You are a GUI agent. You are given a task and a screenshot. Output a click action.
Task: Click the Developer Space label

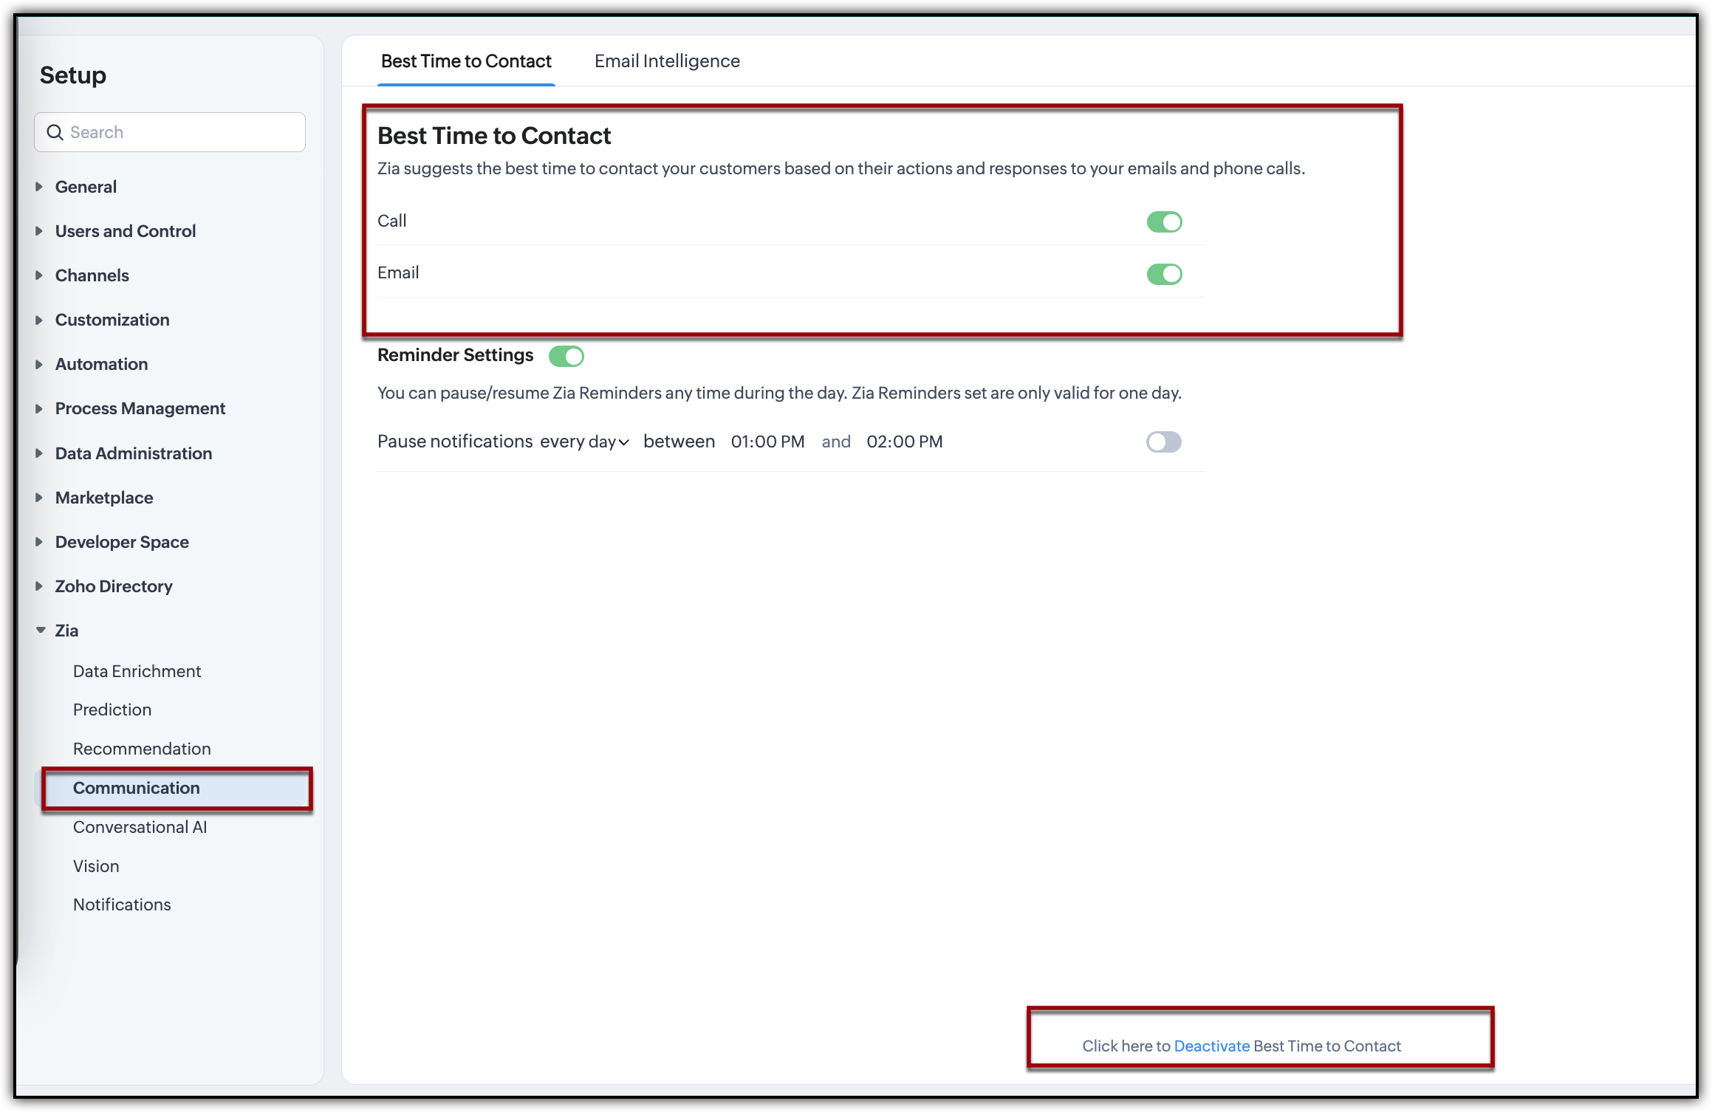pos(122,542)
